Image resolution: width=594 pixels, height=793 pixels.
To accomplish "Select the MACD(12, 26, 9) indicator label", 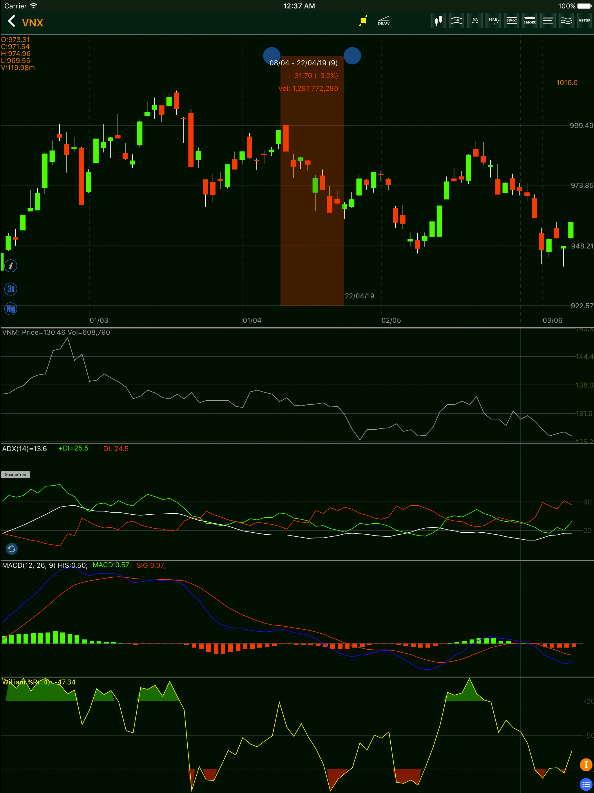I will (x=45, y=565).
